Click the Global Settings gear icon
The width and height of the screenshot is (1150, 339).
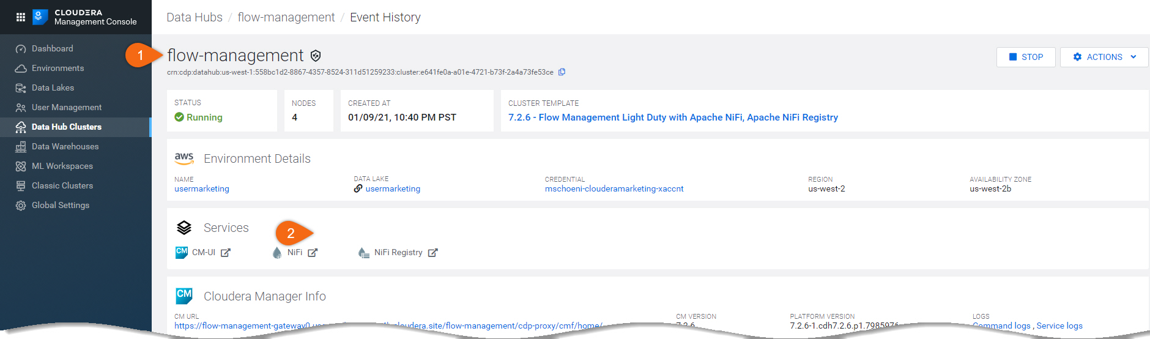click(21, 206)
